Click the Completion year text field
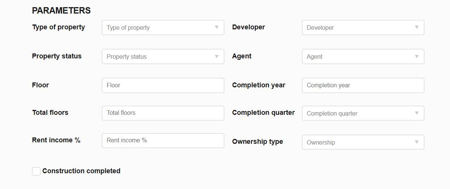 363,85
